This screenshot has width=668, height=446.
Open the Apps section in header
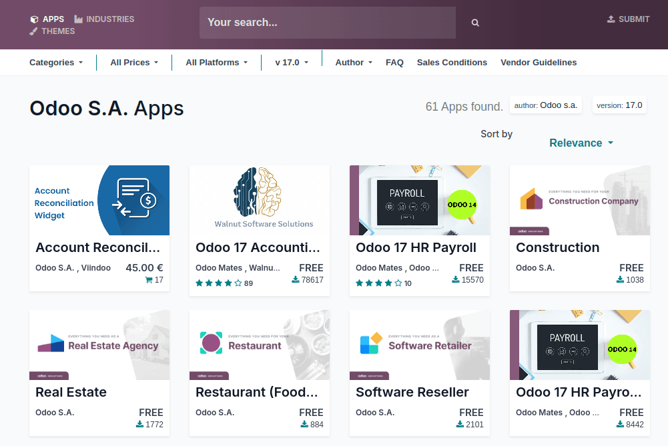point(47,19)
